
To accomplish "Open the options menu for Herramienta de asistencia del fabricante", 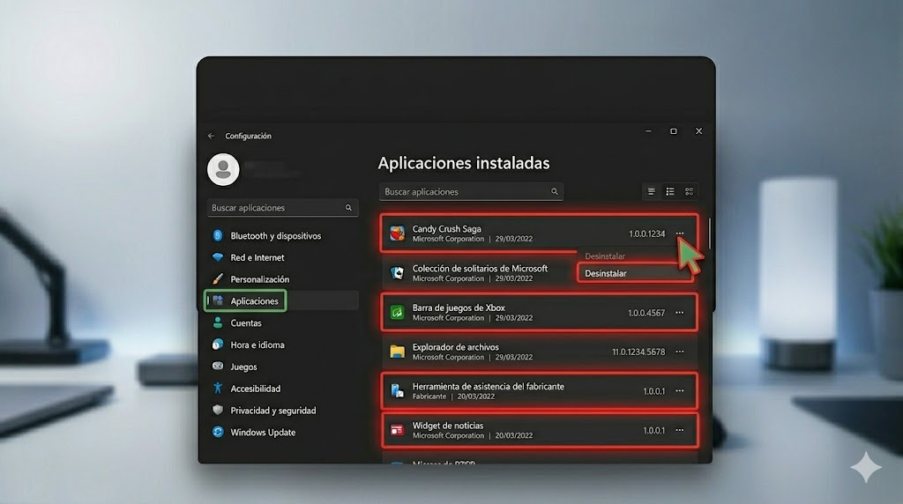I will pos(680,391).
